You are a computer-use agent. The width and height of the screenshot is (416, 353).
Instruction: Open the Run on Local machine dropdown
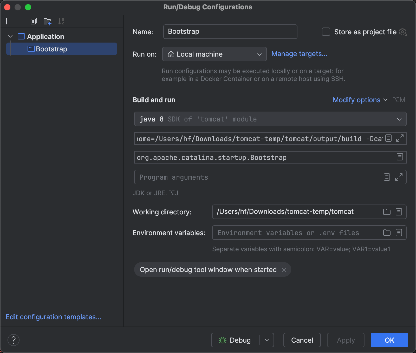click(x=214, y=54)
